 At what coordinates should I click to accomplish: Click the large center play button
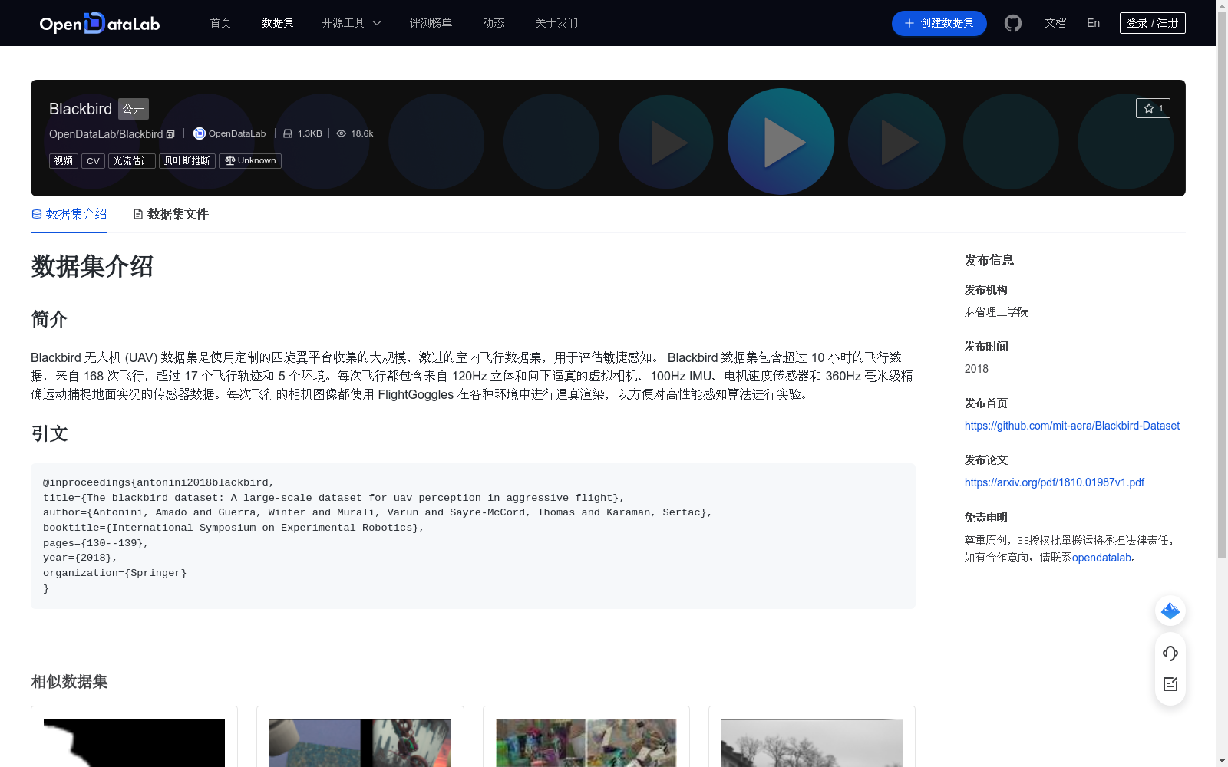(781, 142)
